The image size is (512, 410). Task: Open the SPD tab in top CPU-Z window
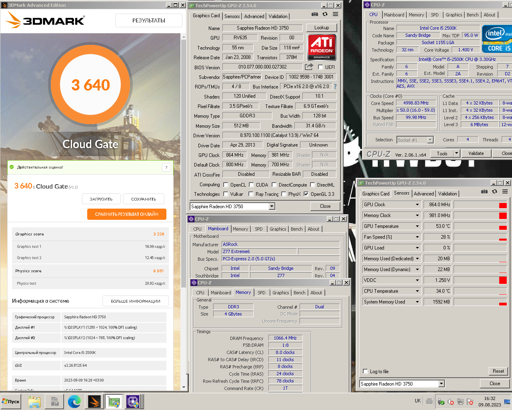tap(435, 15)
